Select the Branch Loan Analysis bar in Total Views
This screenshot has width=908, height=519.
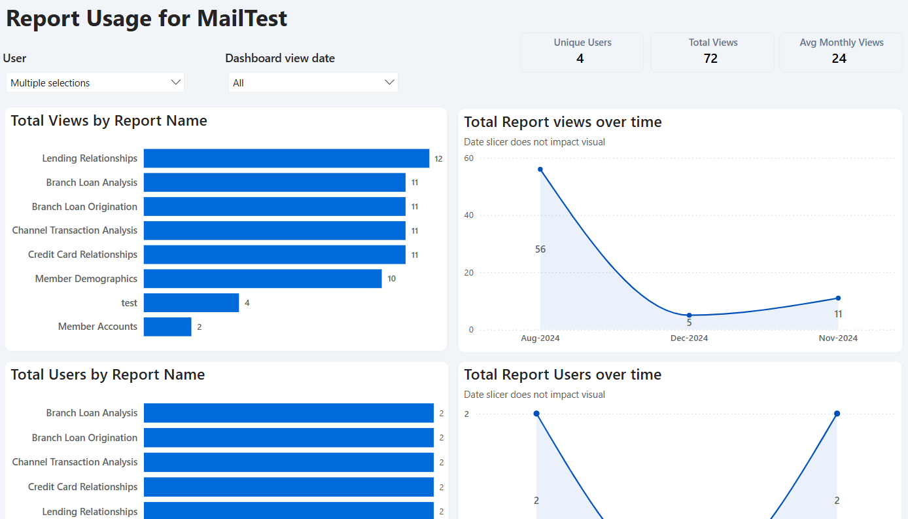point(275,183)
